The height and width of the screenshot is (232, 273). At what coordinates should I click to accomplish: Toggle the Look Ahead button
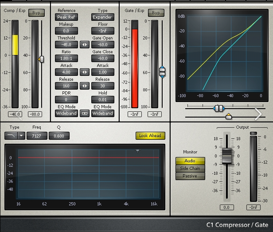pyautogui.click(x=150, y=136)
